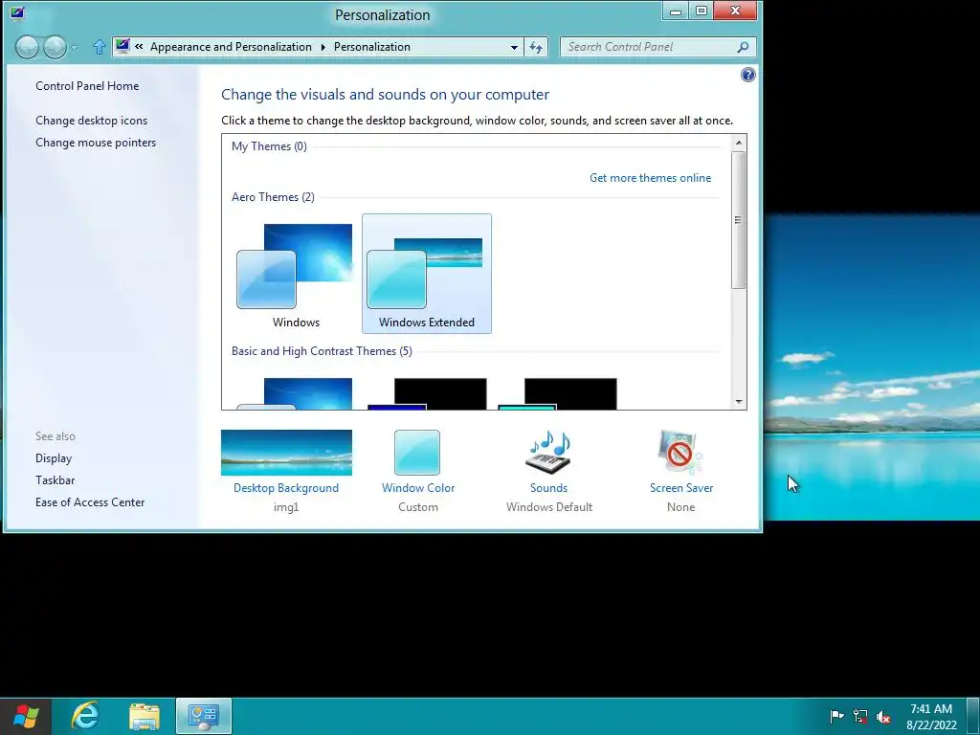The width and height of the screenshot is (980, 735).
Task: Click Control Panel taskbar button
Action: (204, 716)
